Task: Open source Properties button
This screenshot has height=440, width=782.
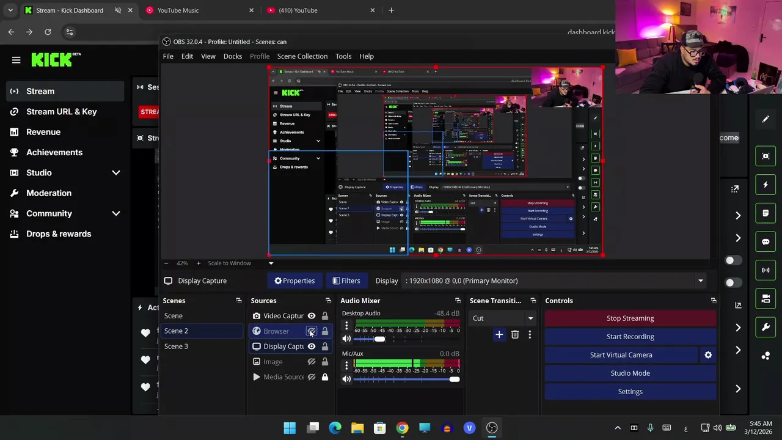Action: [x=294, y=280]
